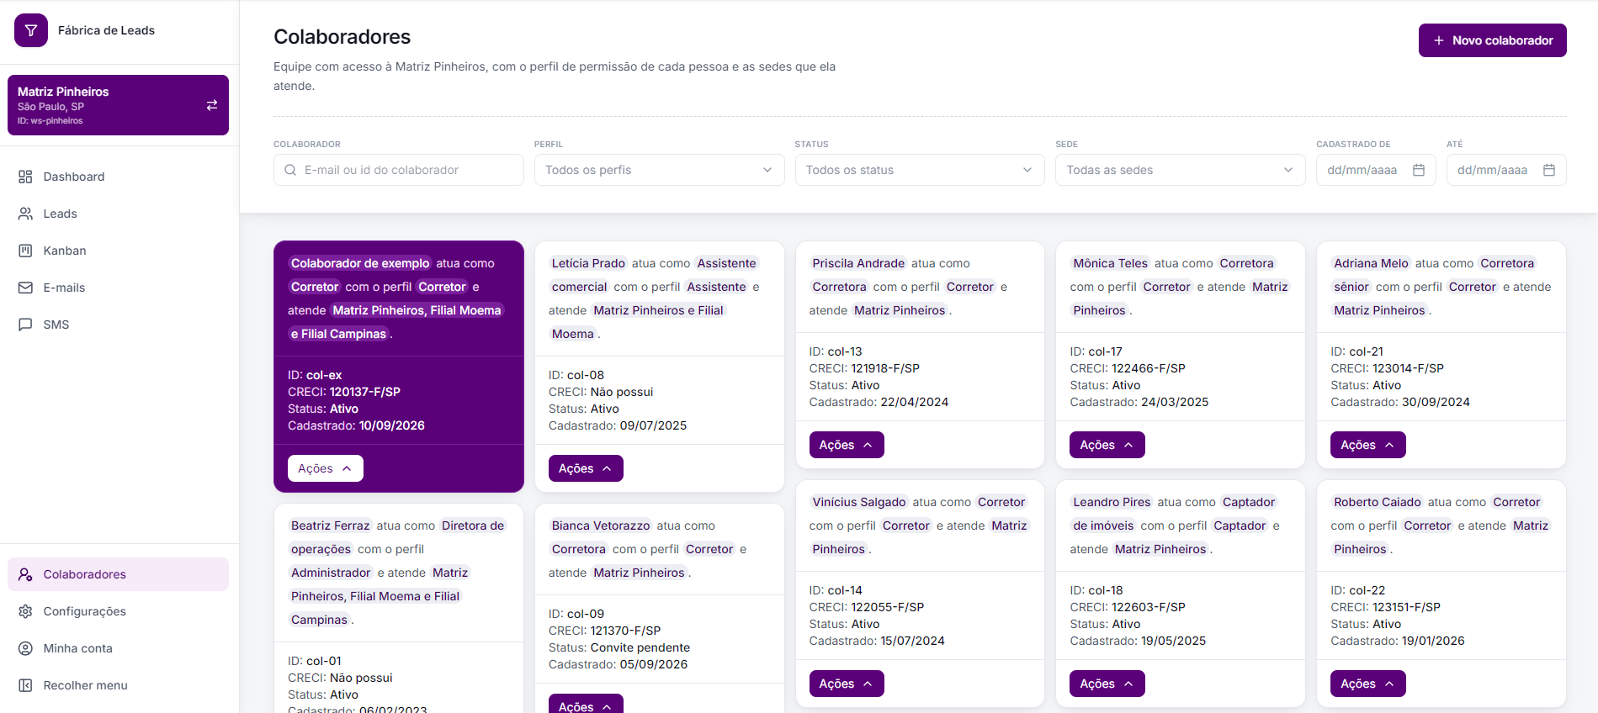Click the name Priscila Andrade
This screenshot has width=1598, height=713.
858,263
